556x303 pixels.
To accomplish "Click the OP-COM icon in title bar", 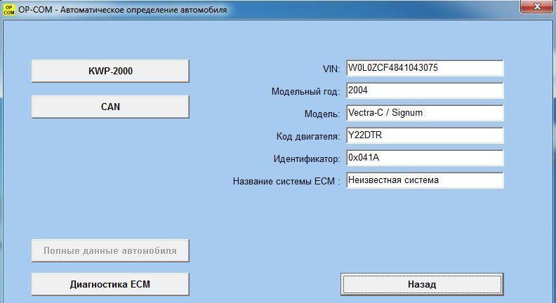I will click(x=8, y=10).
